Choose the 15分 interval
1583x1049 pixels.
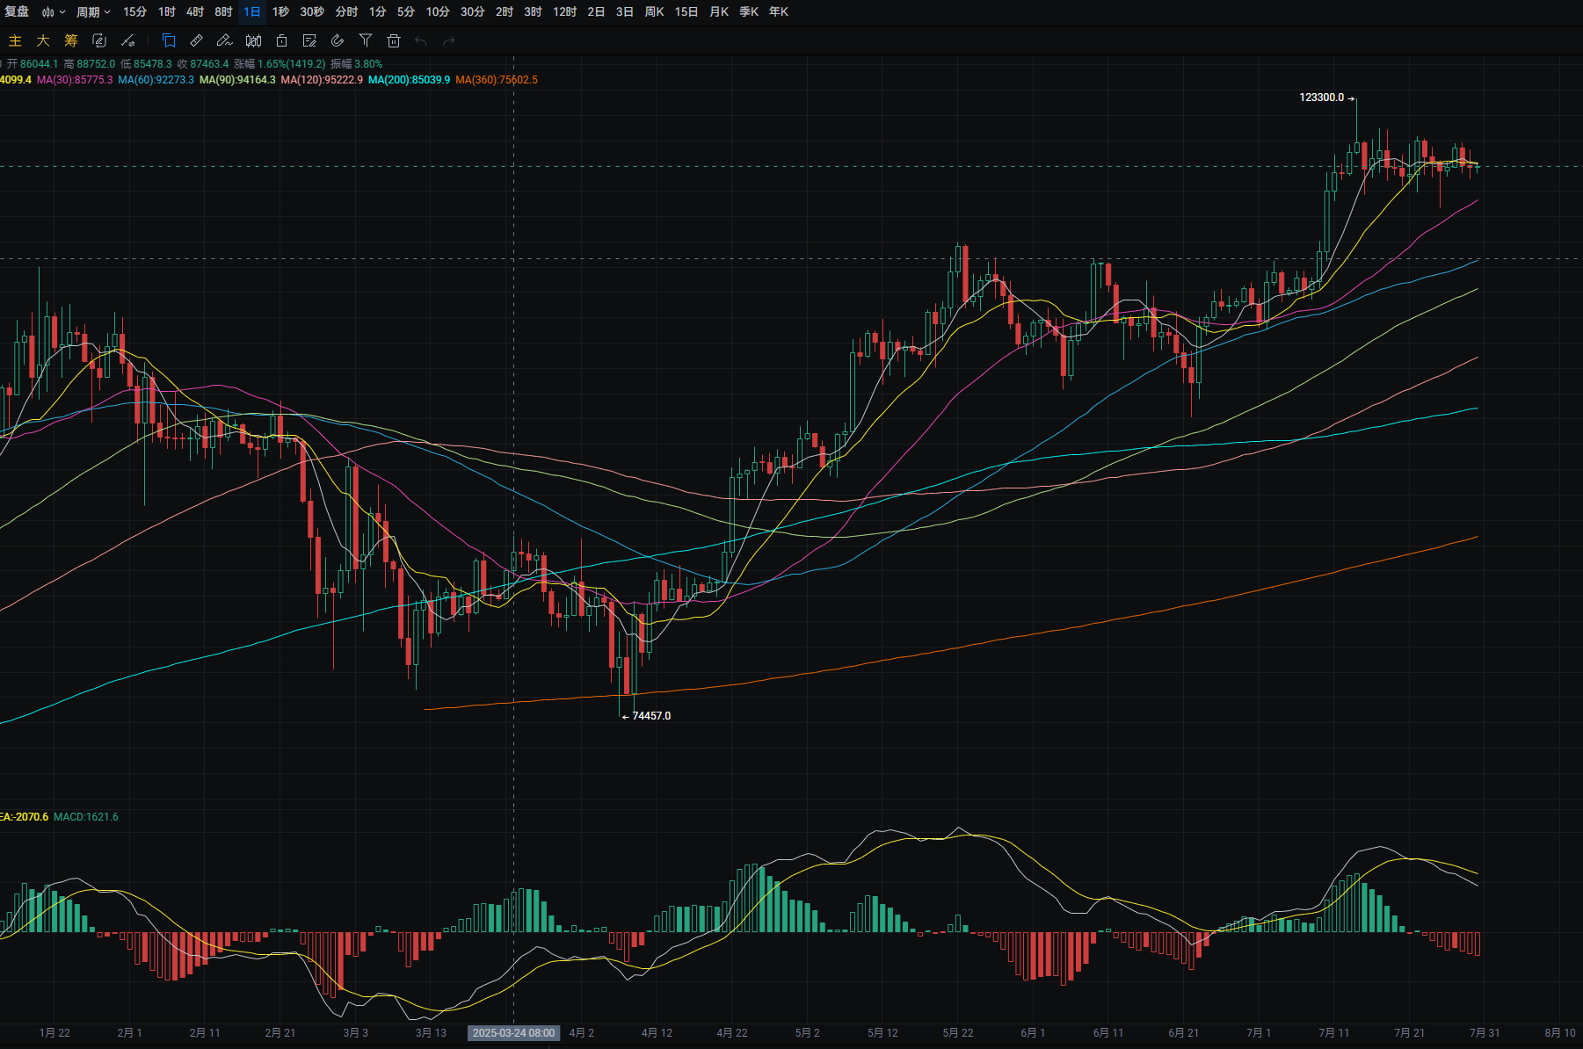point(134,12)
